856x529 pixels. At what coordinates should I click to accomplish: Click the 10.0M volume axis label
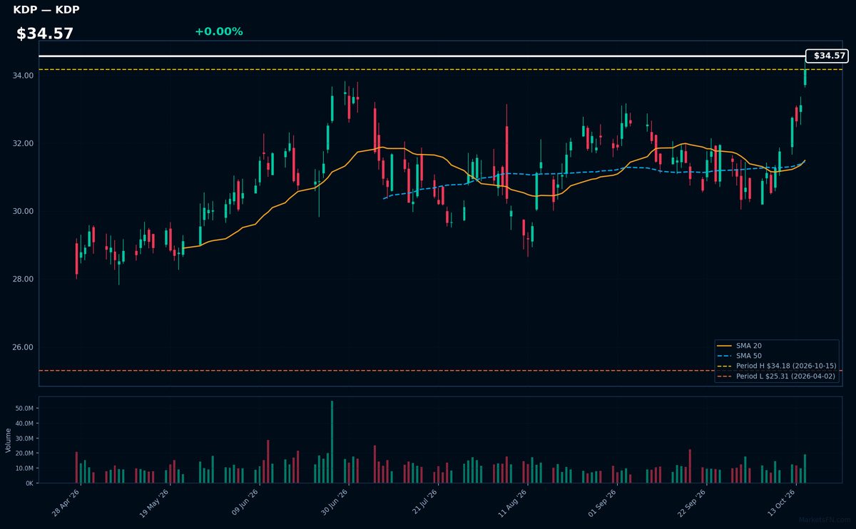click(24, 468)
